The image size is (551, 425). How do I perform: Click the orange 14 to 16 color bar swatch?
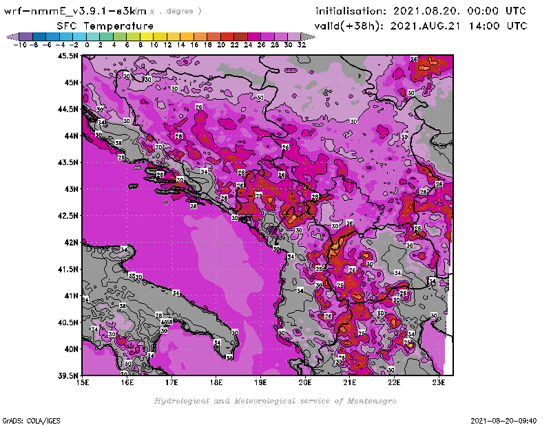tap(187, 37)
